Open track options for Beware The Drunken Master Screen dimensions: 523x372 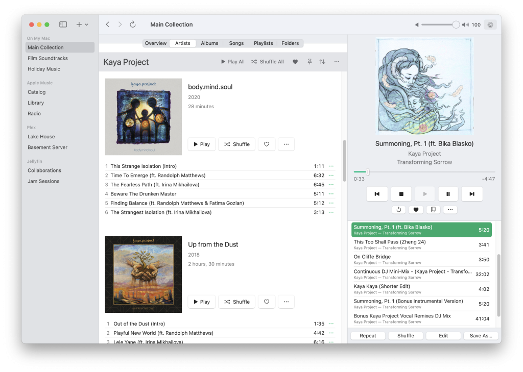pos(331,194)
